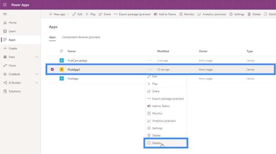Image resolution: width=276 pixels, height=154 pixels.
Task: Choose Analytics (preview) in context menu
Action: tap(166, 121)
